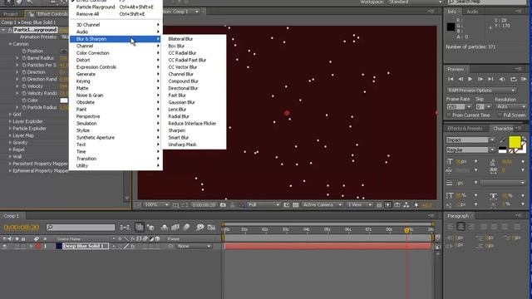Click the white Color swatch under Cannon
The image size is (532, 299).
(64, 100)
